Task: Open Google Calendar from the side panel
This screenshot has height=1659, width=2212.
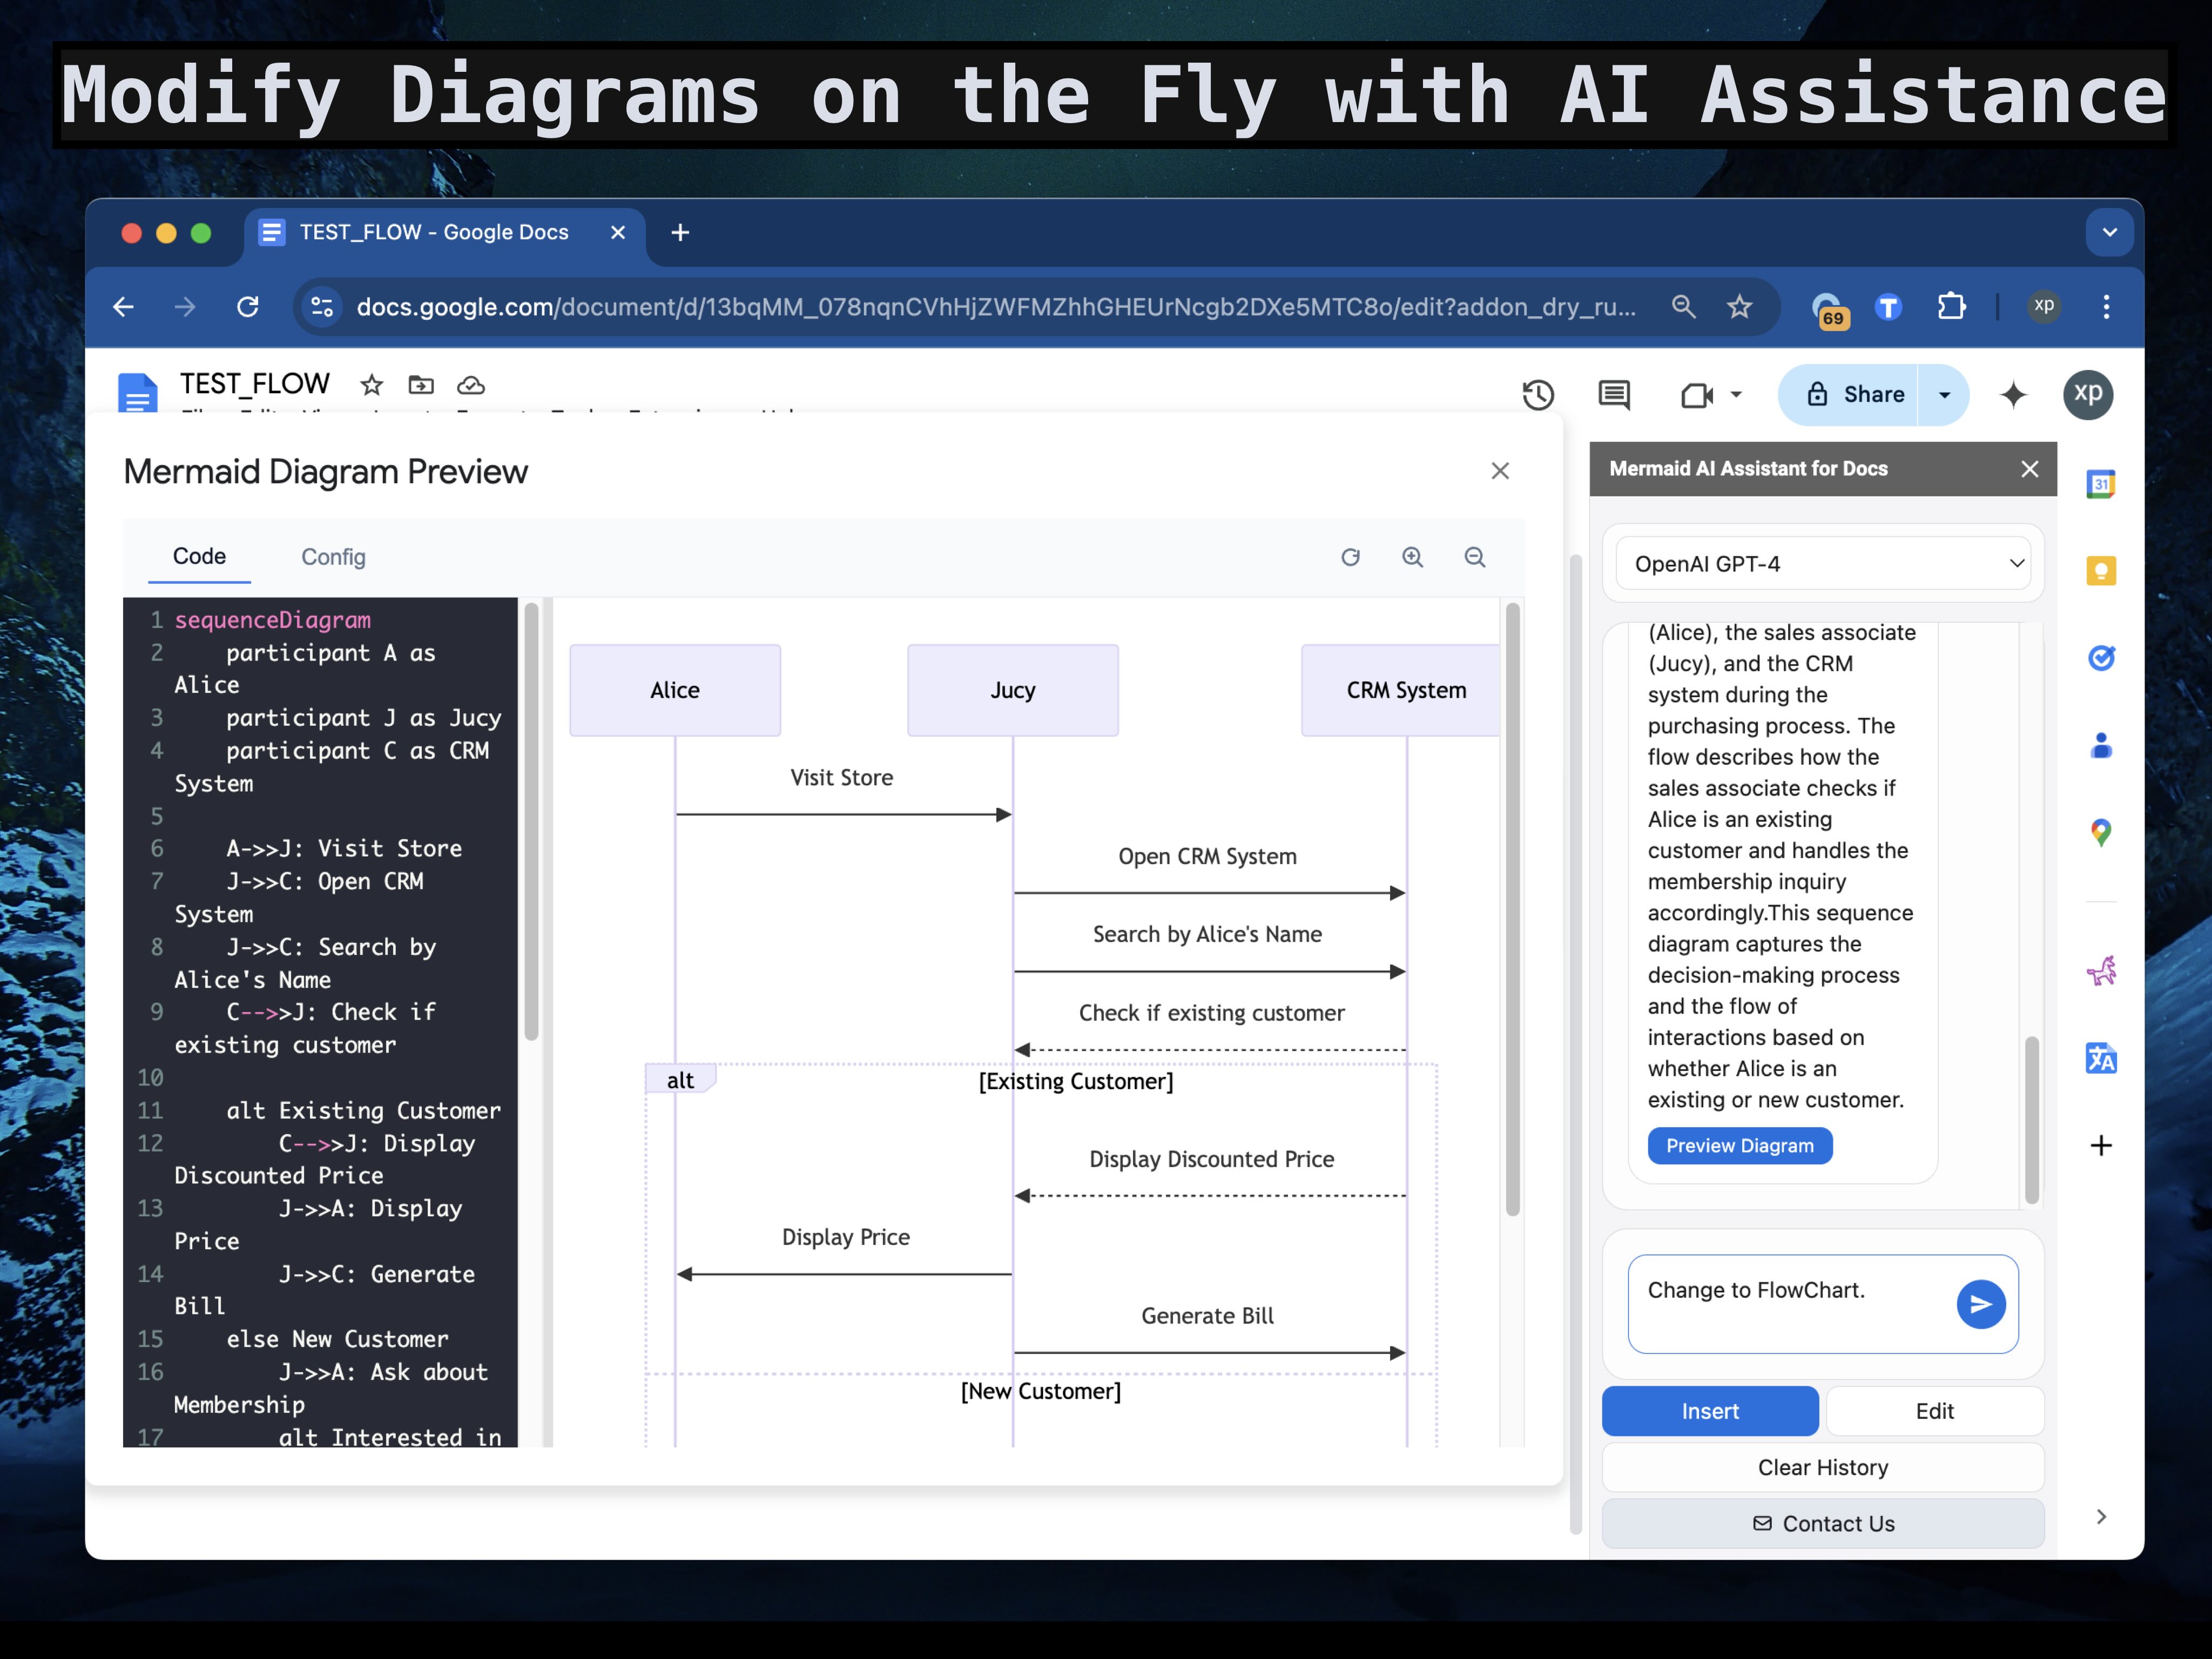Action: pos(2101,483)
